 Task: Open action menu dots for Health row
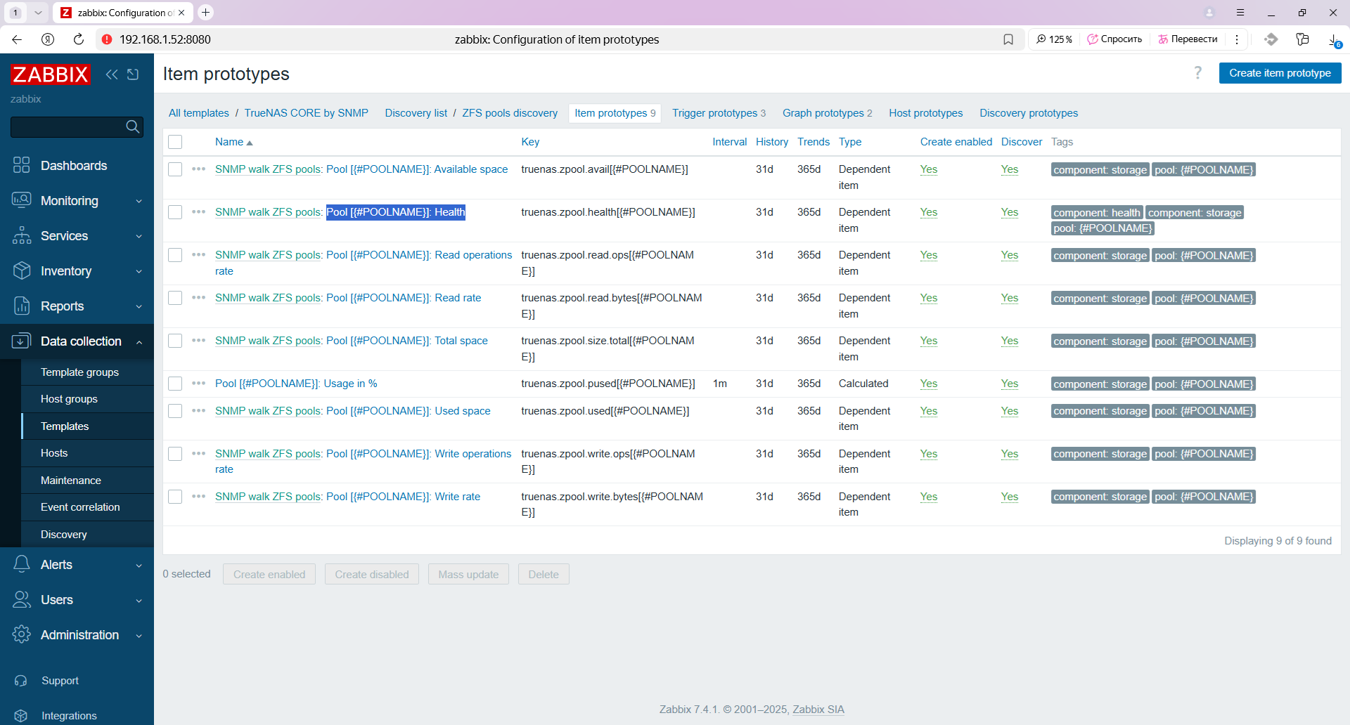(x=199, y=212)
